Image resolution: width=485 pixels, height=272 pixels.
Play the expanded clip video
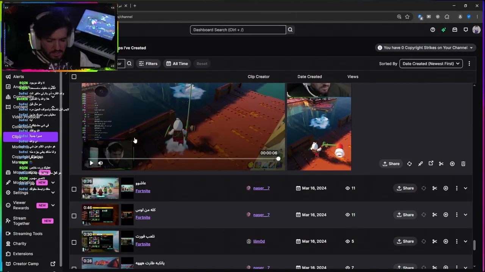pos(91,163)
